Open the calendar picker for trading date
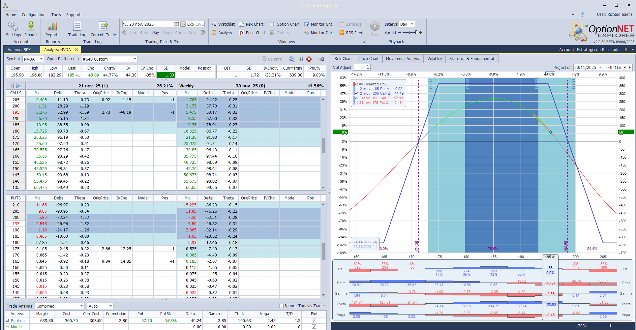 click(x=176, y=24)
